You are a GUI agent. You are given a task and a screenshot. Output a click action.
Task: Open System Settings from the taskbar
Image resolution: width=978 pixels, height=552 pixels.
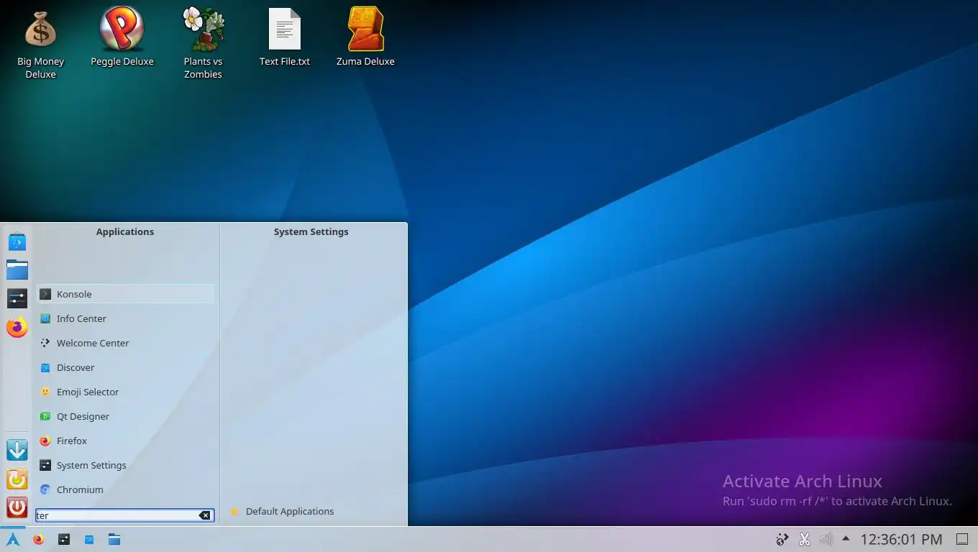[x=64, y=539]
